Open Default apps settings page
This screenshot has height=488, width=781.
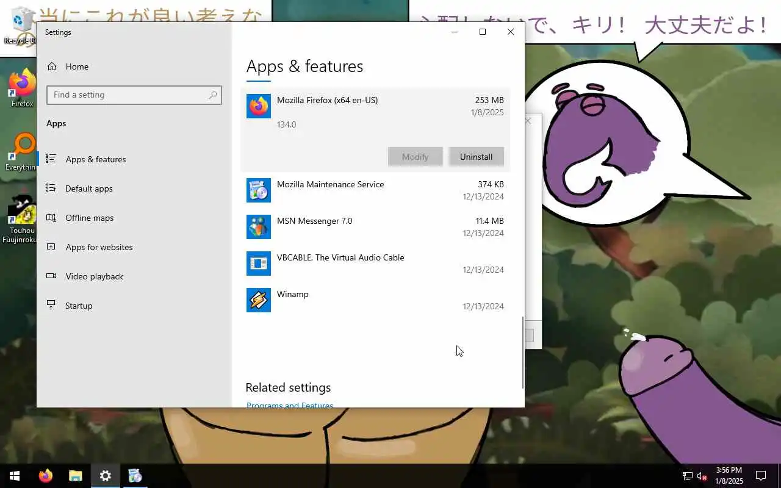coord(134,188)
